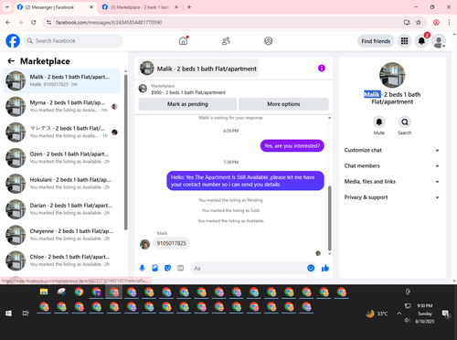Click the listing photo in right panel

tap(392, 75)
